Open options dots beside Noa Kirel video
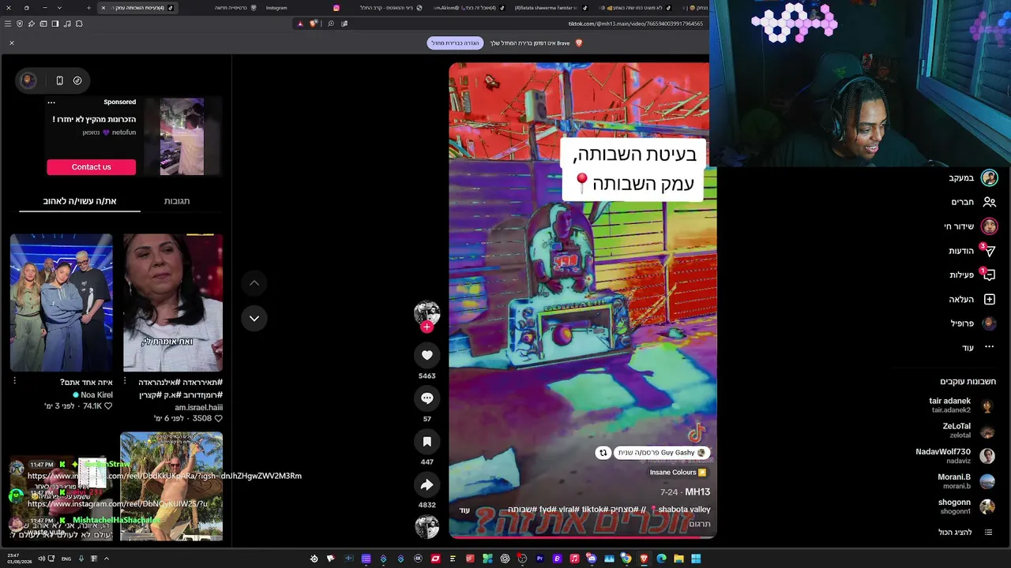 (x=14, y=381)
